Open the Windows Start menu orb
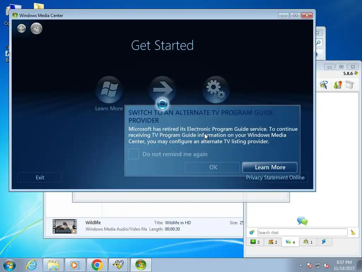 coord(10,265)
